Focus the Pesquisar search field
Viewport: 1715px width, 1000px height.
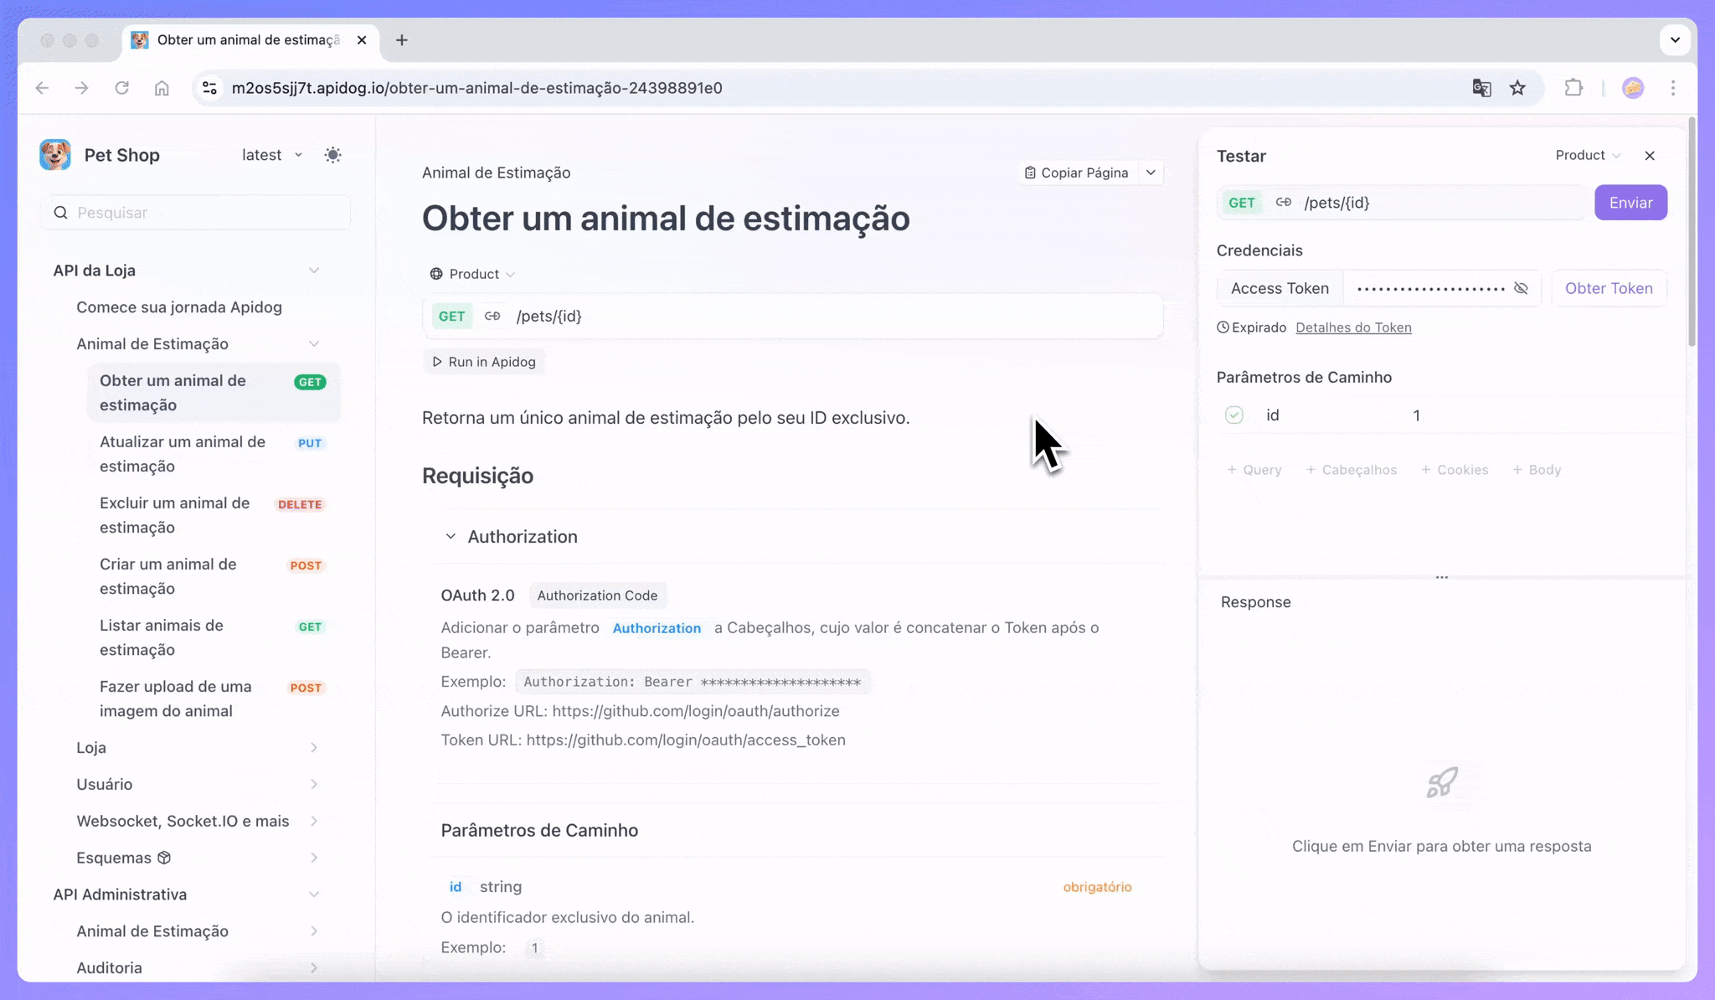tap(196, 213)
